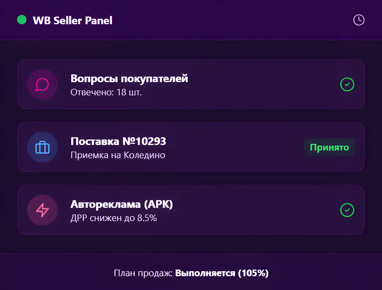Click the Приемка на Коледино subtitle
Viewport: 382px width, 290px height.
[118, 155]
